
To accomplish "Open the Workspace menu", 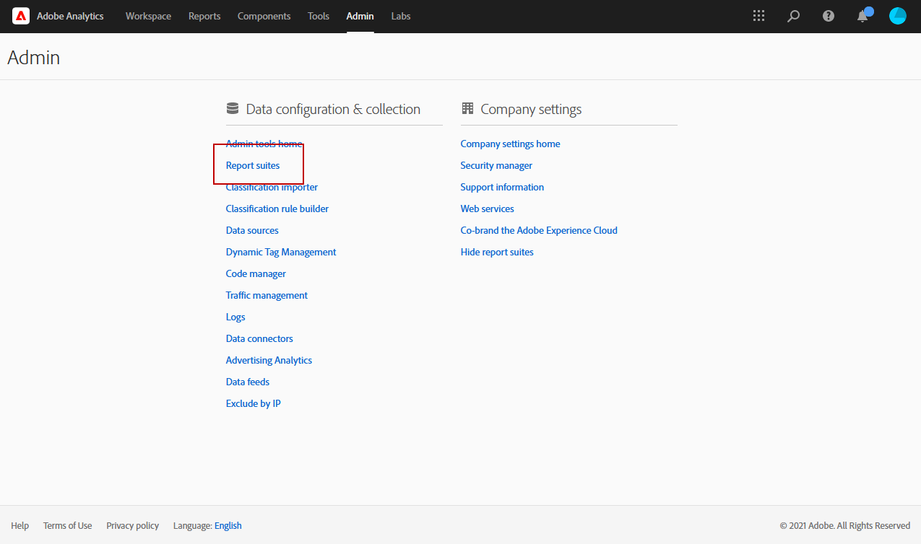I will point(148,16).
